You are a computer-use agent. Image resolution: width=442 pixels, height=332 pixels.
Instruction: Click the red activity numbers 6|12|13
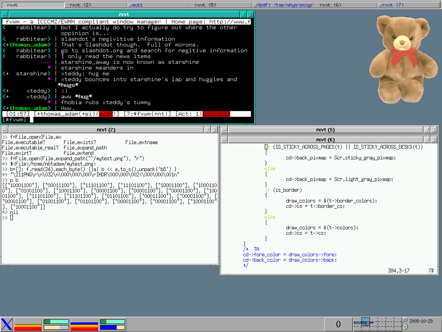click(216, 114)
